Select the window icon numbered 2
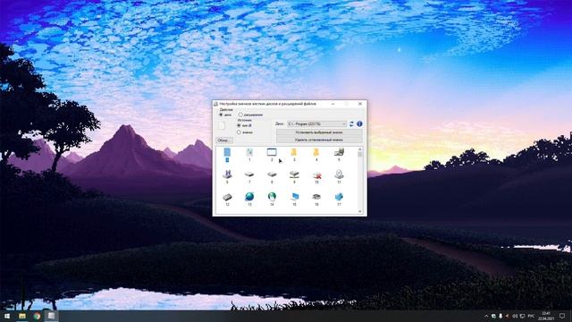Image resolution: width=572 pixels, height=322 pixels. coord(272,152)
